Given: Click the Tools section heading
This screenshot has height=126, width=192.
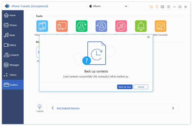Looking at the screenshot, I should pos(39,16).
